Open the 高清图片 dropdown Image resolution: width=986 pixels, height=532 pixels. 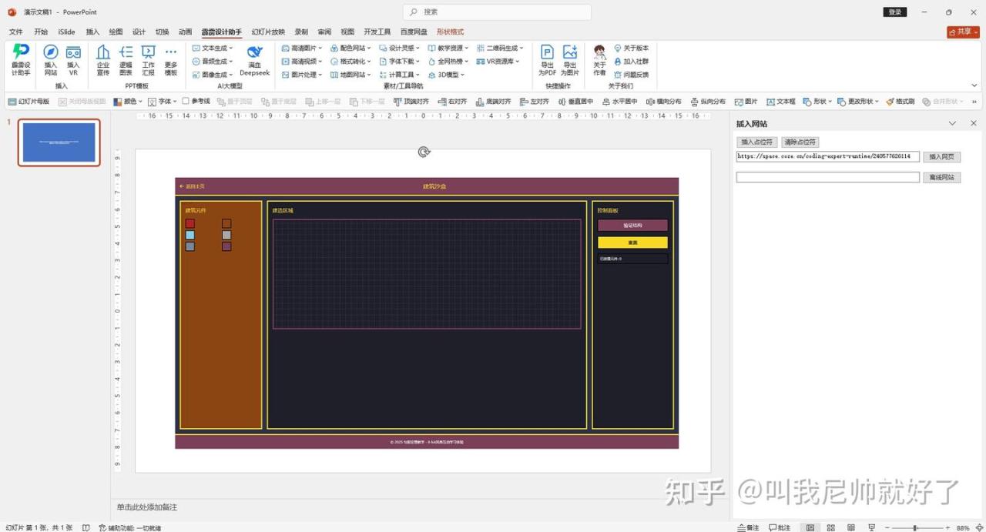point(303,48)
